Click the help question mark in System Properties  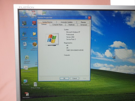86,18
